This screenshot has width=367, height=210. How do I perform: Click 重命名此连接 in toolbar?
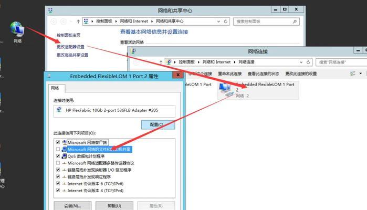(x=229, y=73)
